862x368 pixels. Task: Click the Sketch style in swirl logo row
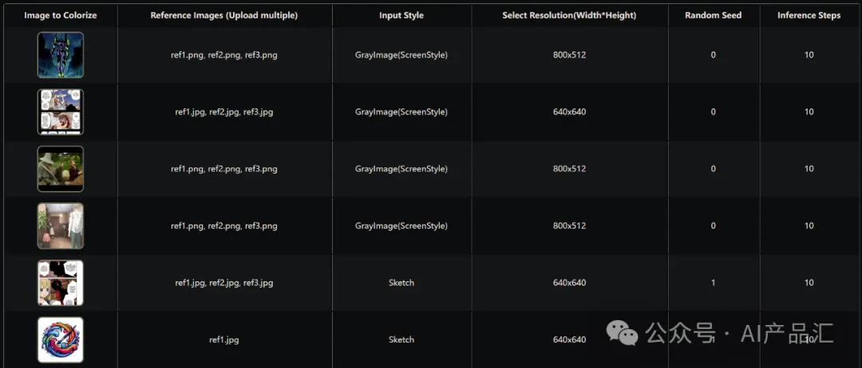click(401, 340)
